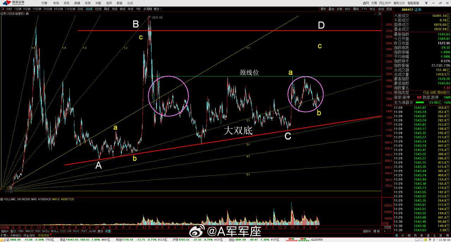
Task: Click the -自选 button
Action: (381, 9)
